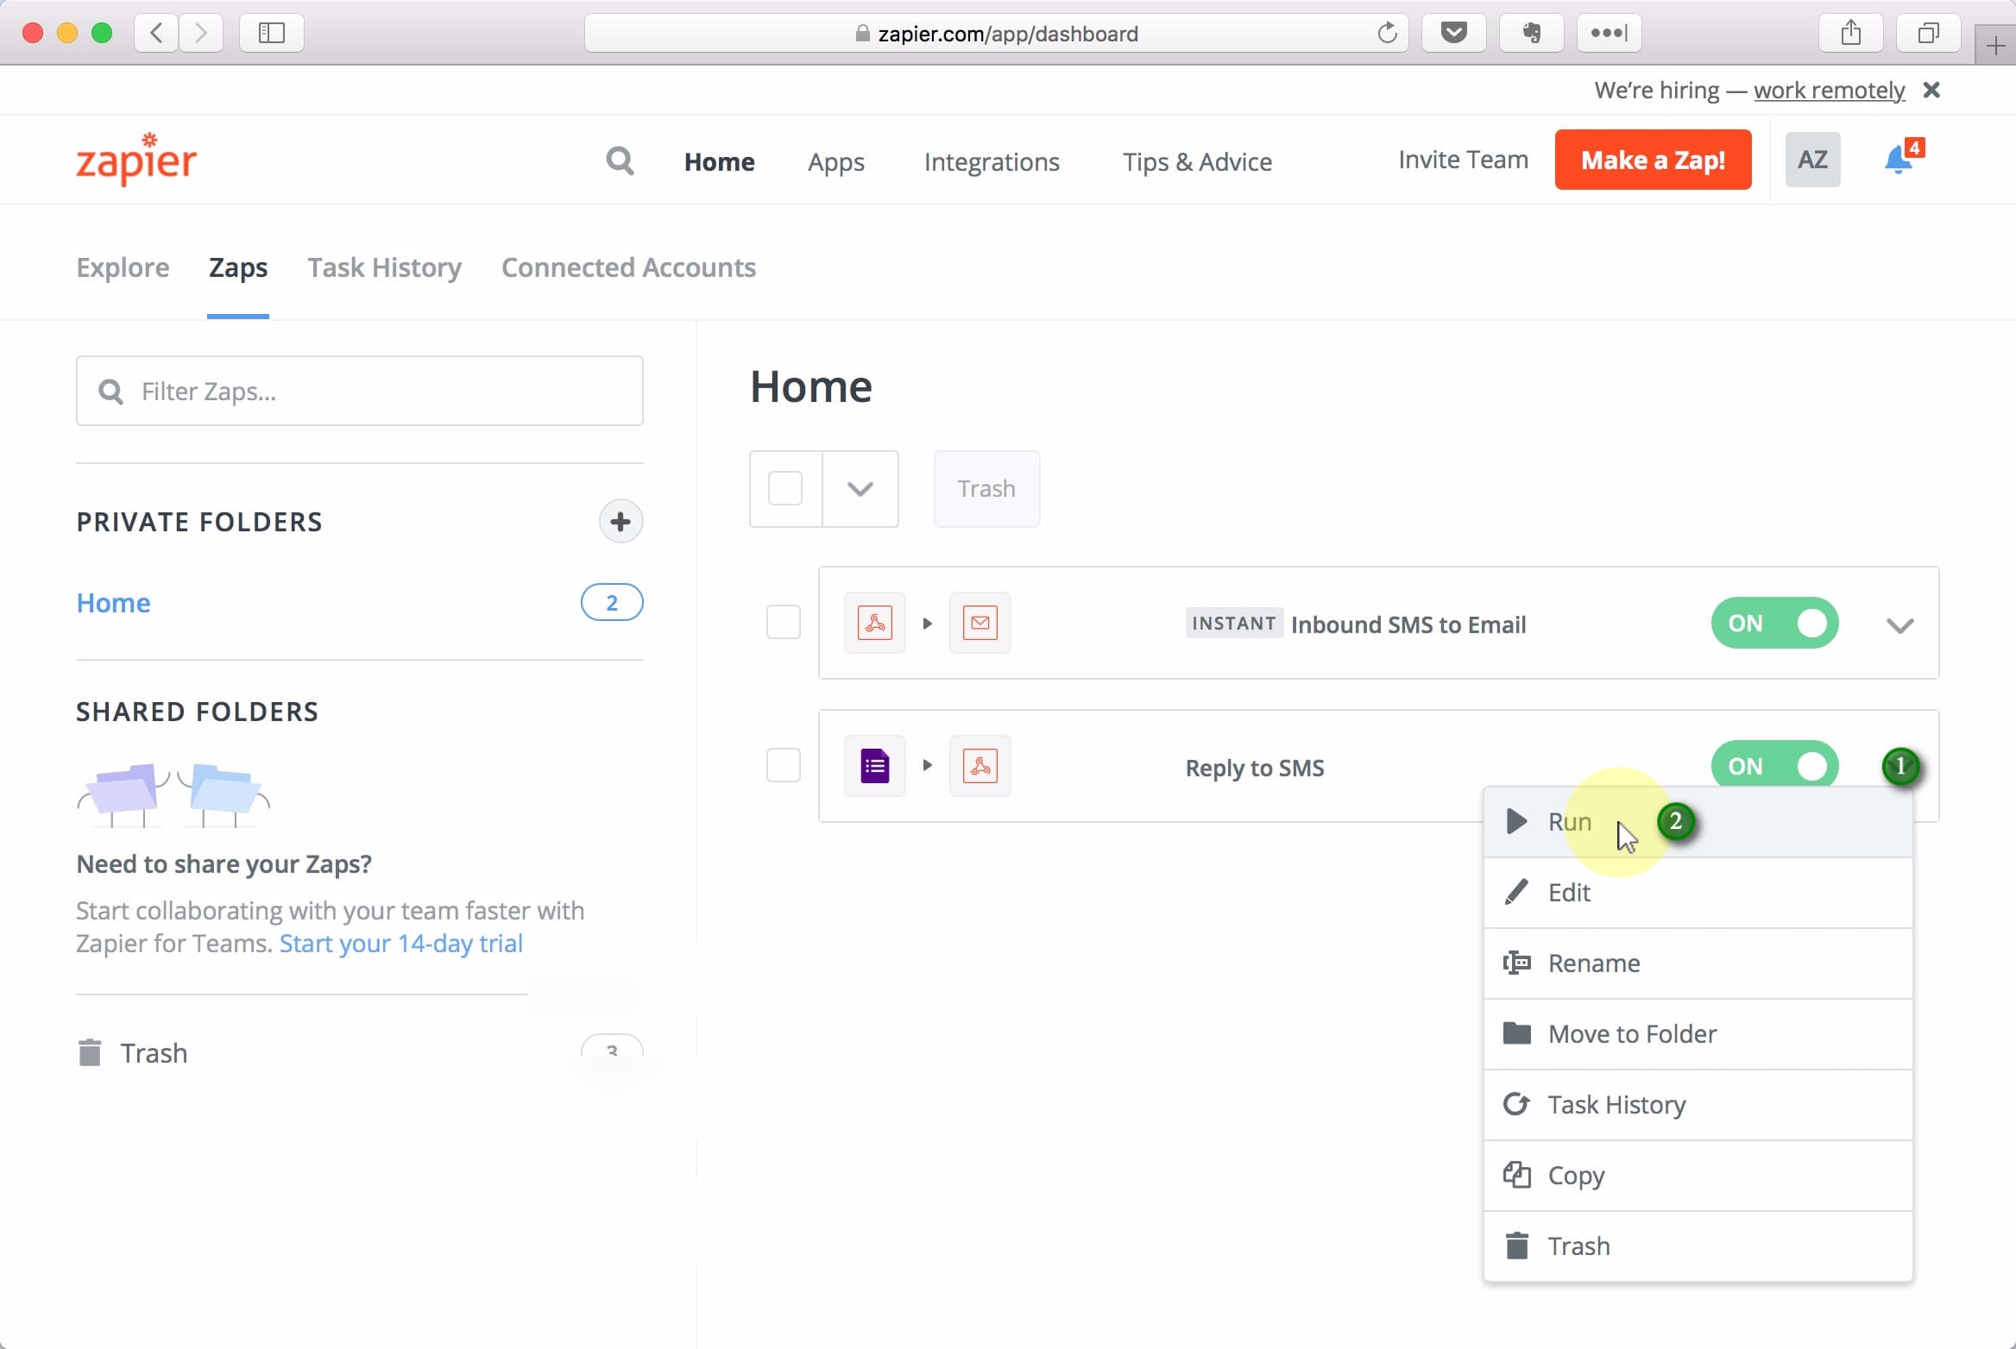
Task: Choose Copy from the zap menu
Action: click(x=1698, y=1176)
